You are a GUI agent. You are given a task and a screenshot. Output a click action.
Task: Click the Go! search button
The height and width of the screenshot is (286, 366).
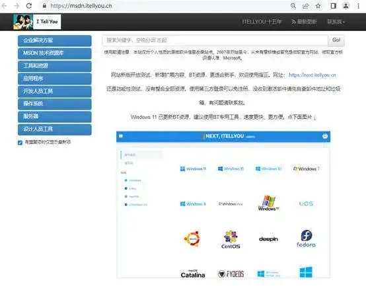click(336, 40)
